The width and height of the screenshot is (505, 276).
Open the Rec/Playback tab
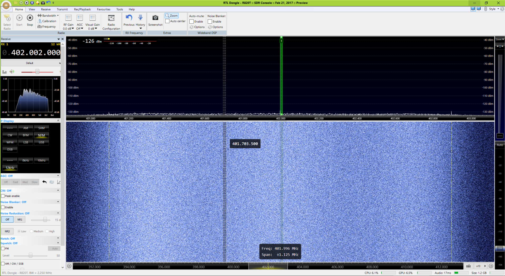click(x=82, y=9)
